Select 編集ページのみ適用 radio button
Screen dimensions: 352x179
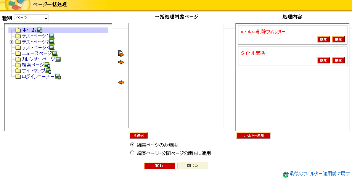click(x=132, y=145)
